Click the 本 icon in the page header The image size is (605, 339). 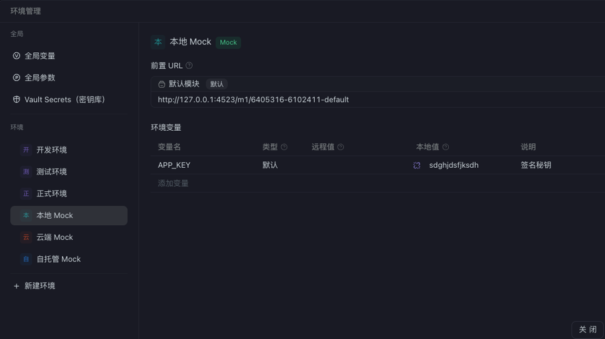(158, 42)
